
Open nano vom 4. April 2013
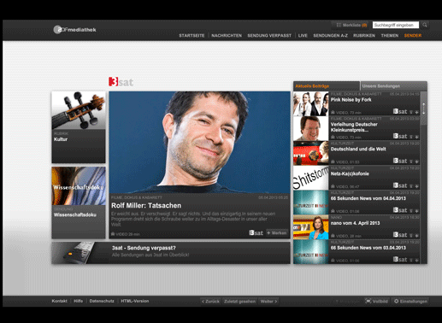pyautogui.click(x=357, y=227)
